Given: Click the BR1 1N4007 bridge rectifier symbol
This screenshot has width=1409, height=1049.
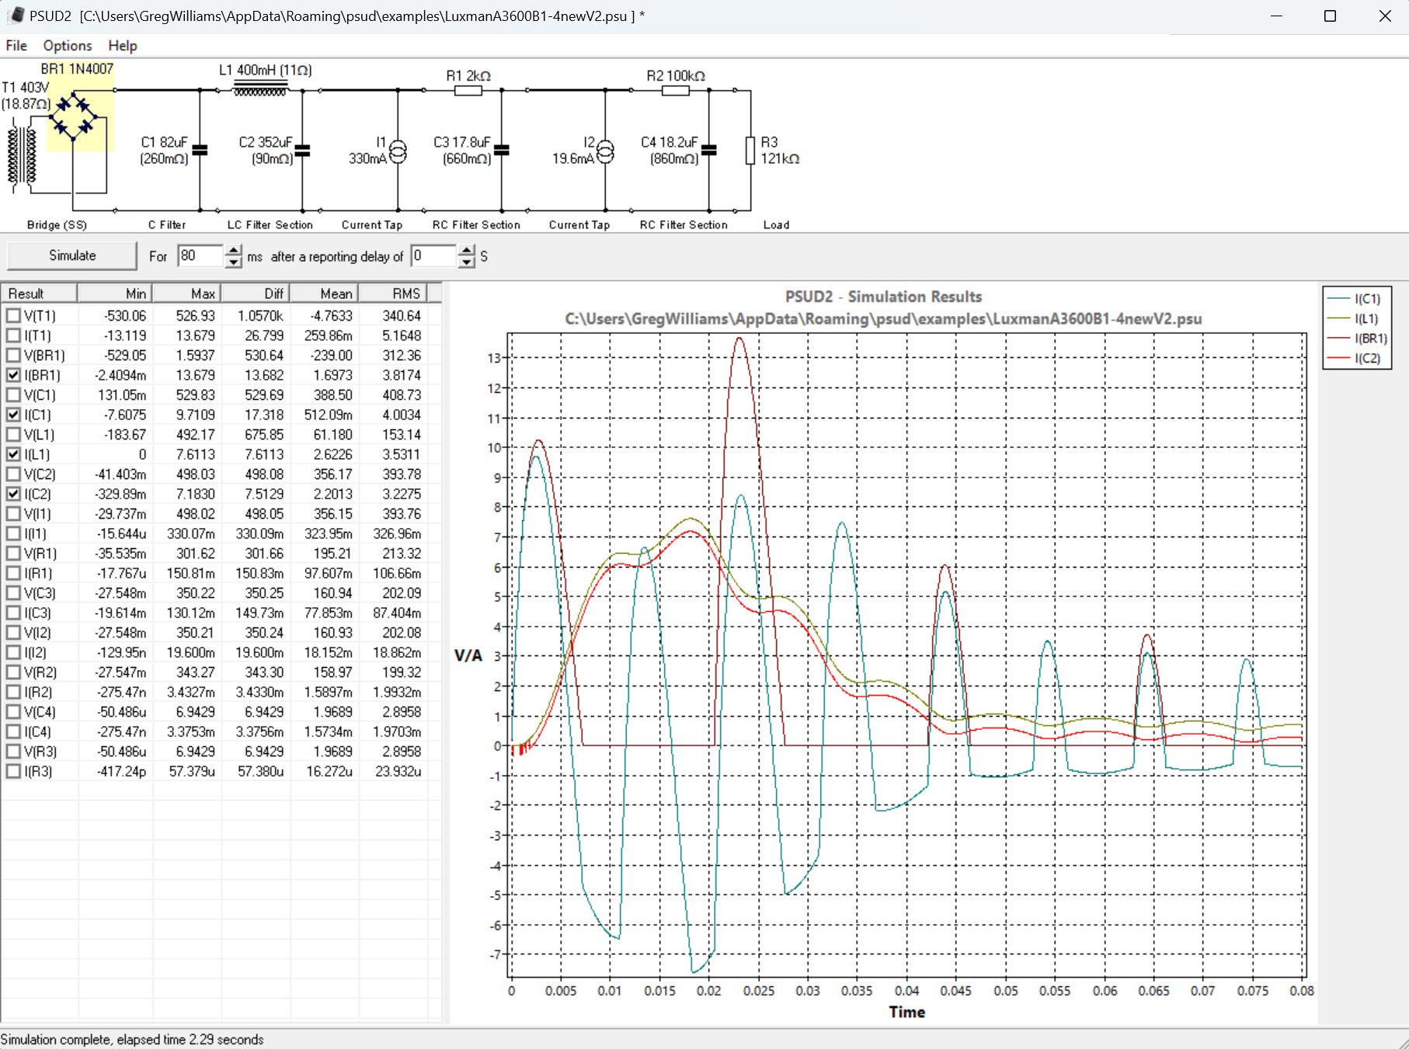Looking at the screenshot, I should tap(73, 115).
